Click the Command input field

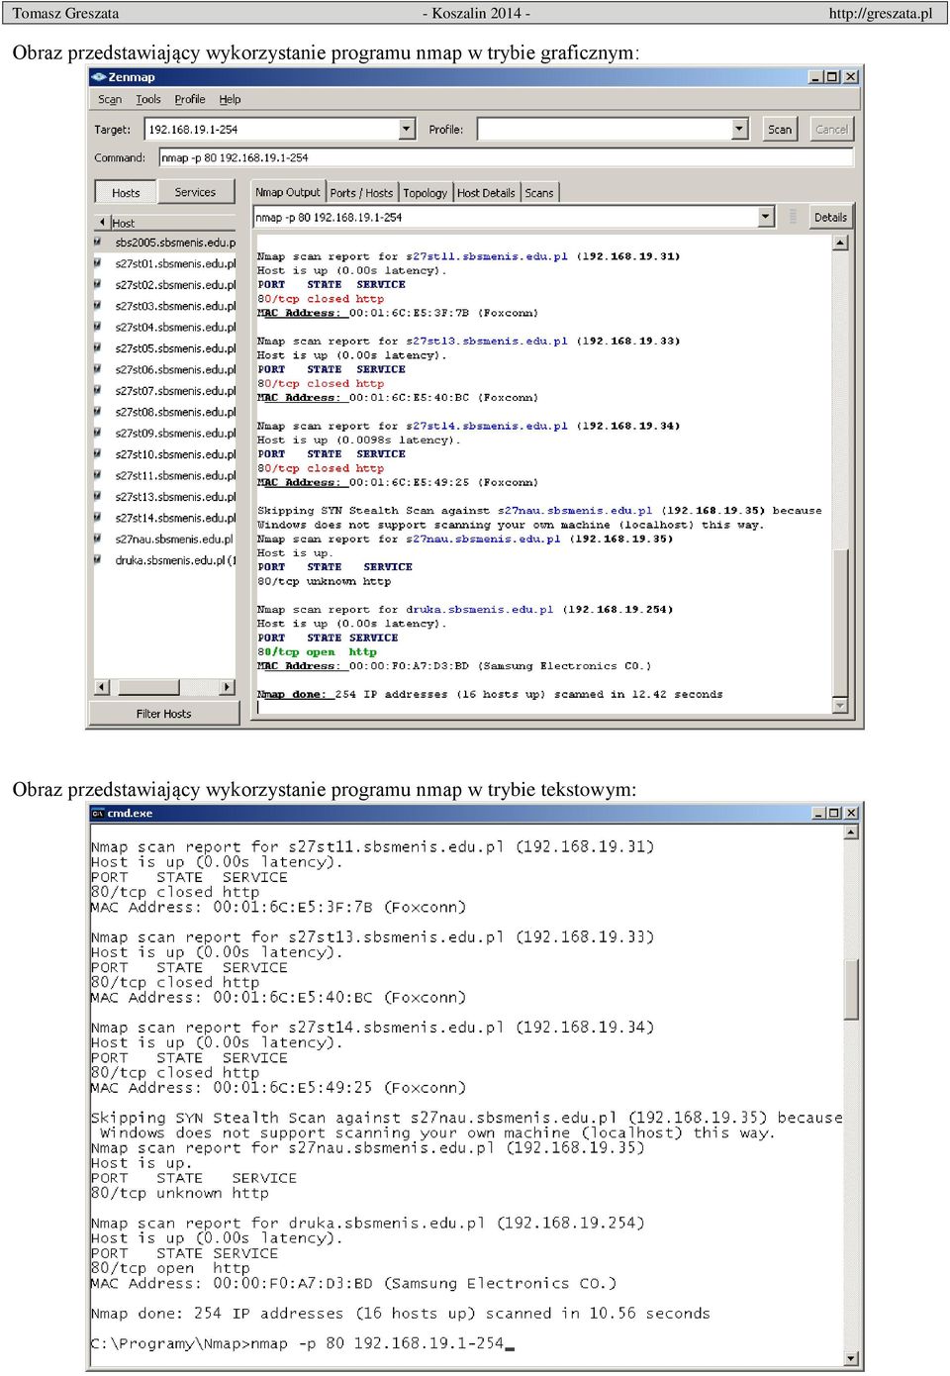click(506, 157)
